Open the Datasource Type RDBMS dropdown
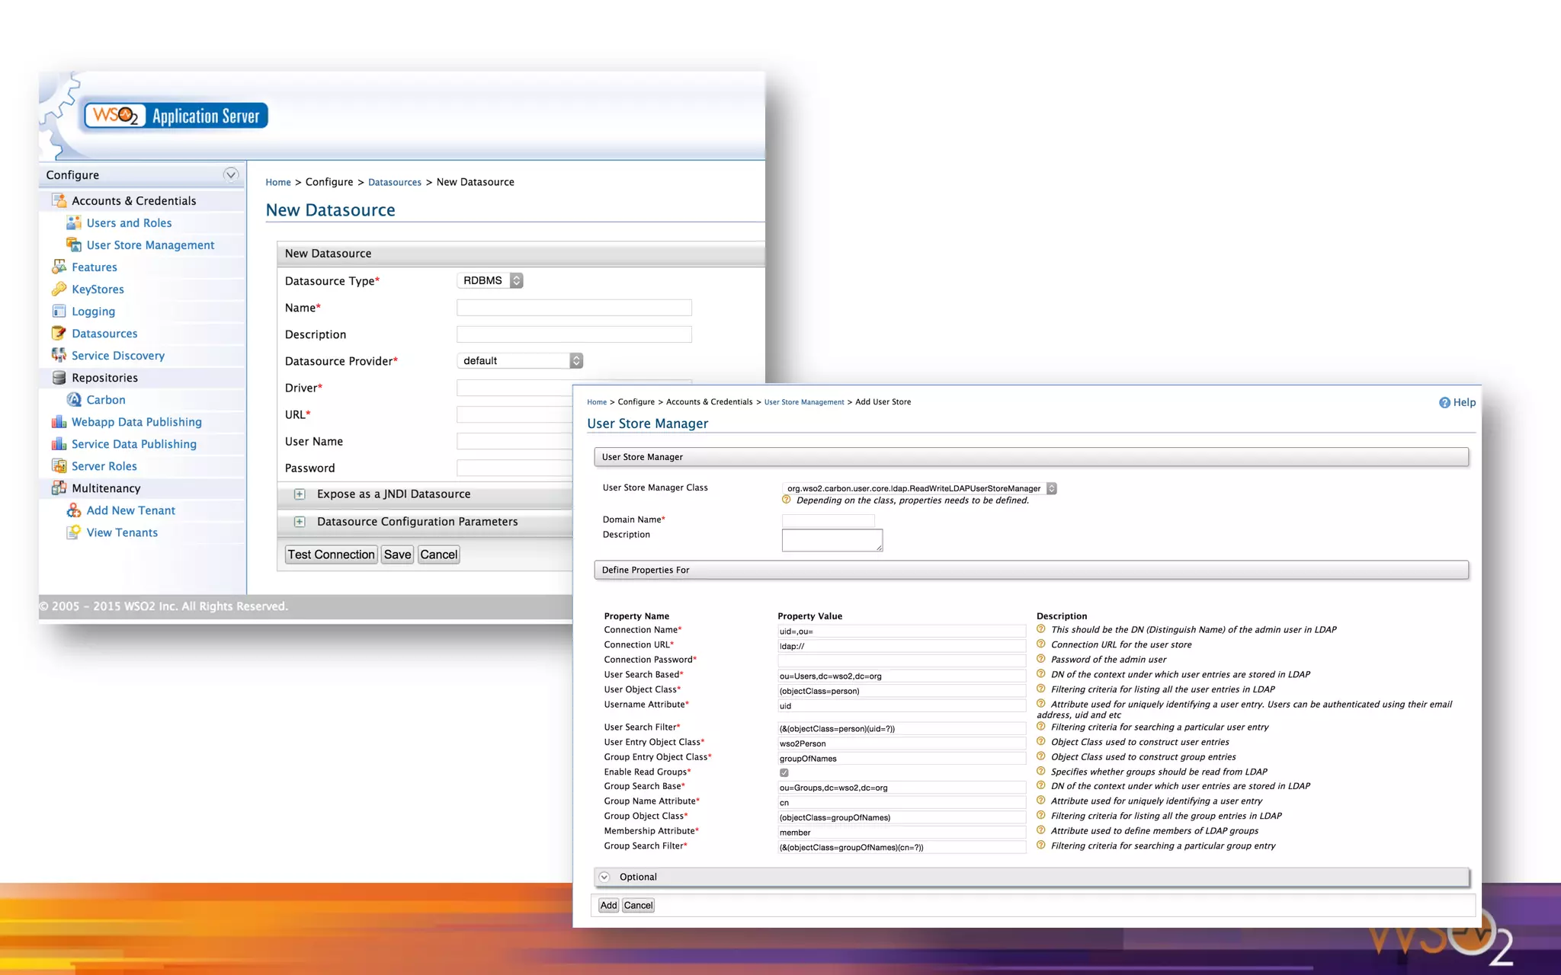The width and height of the screenshot is (1561, 975). coord(490,280)
